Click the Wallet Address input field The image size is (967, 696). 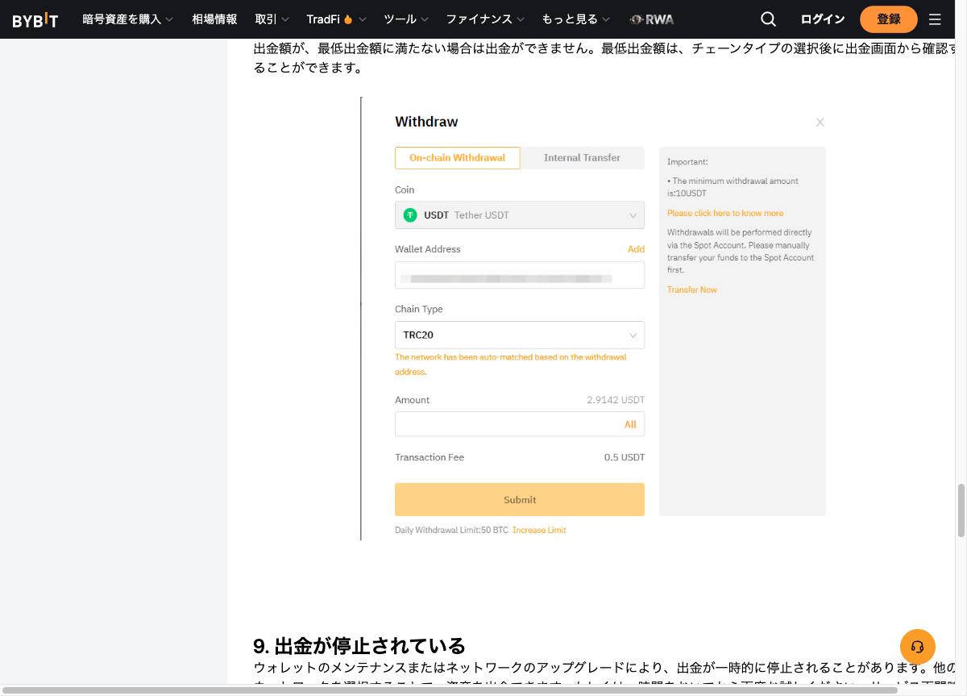(520, 275)
